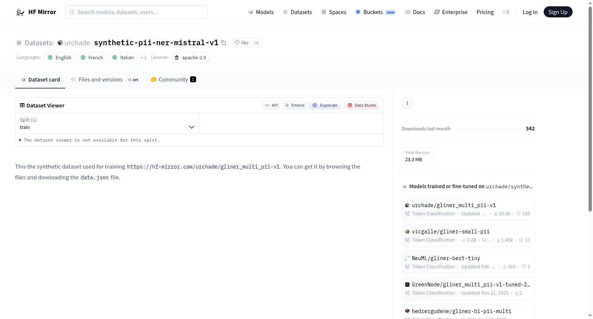
Task: Click the vicgalle/gliner-small-pii model avatar
Action: tap(407, 232)
